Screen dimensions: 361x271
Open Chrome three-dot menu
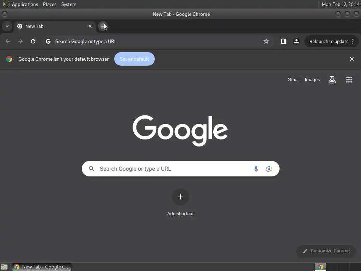pos(353,42)
